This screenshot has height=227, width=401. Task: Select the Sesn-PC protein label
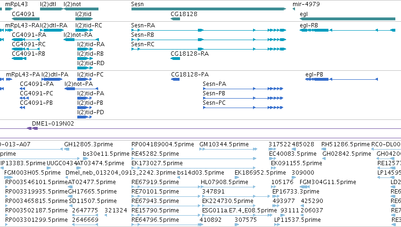point(214,103)
